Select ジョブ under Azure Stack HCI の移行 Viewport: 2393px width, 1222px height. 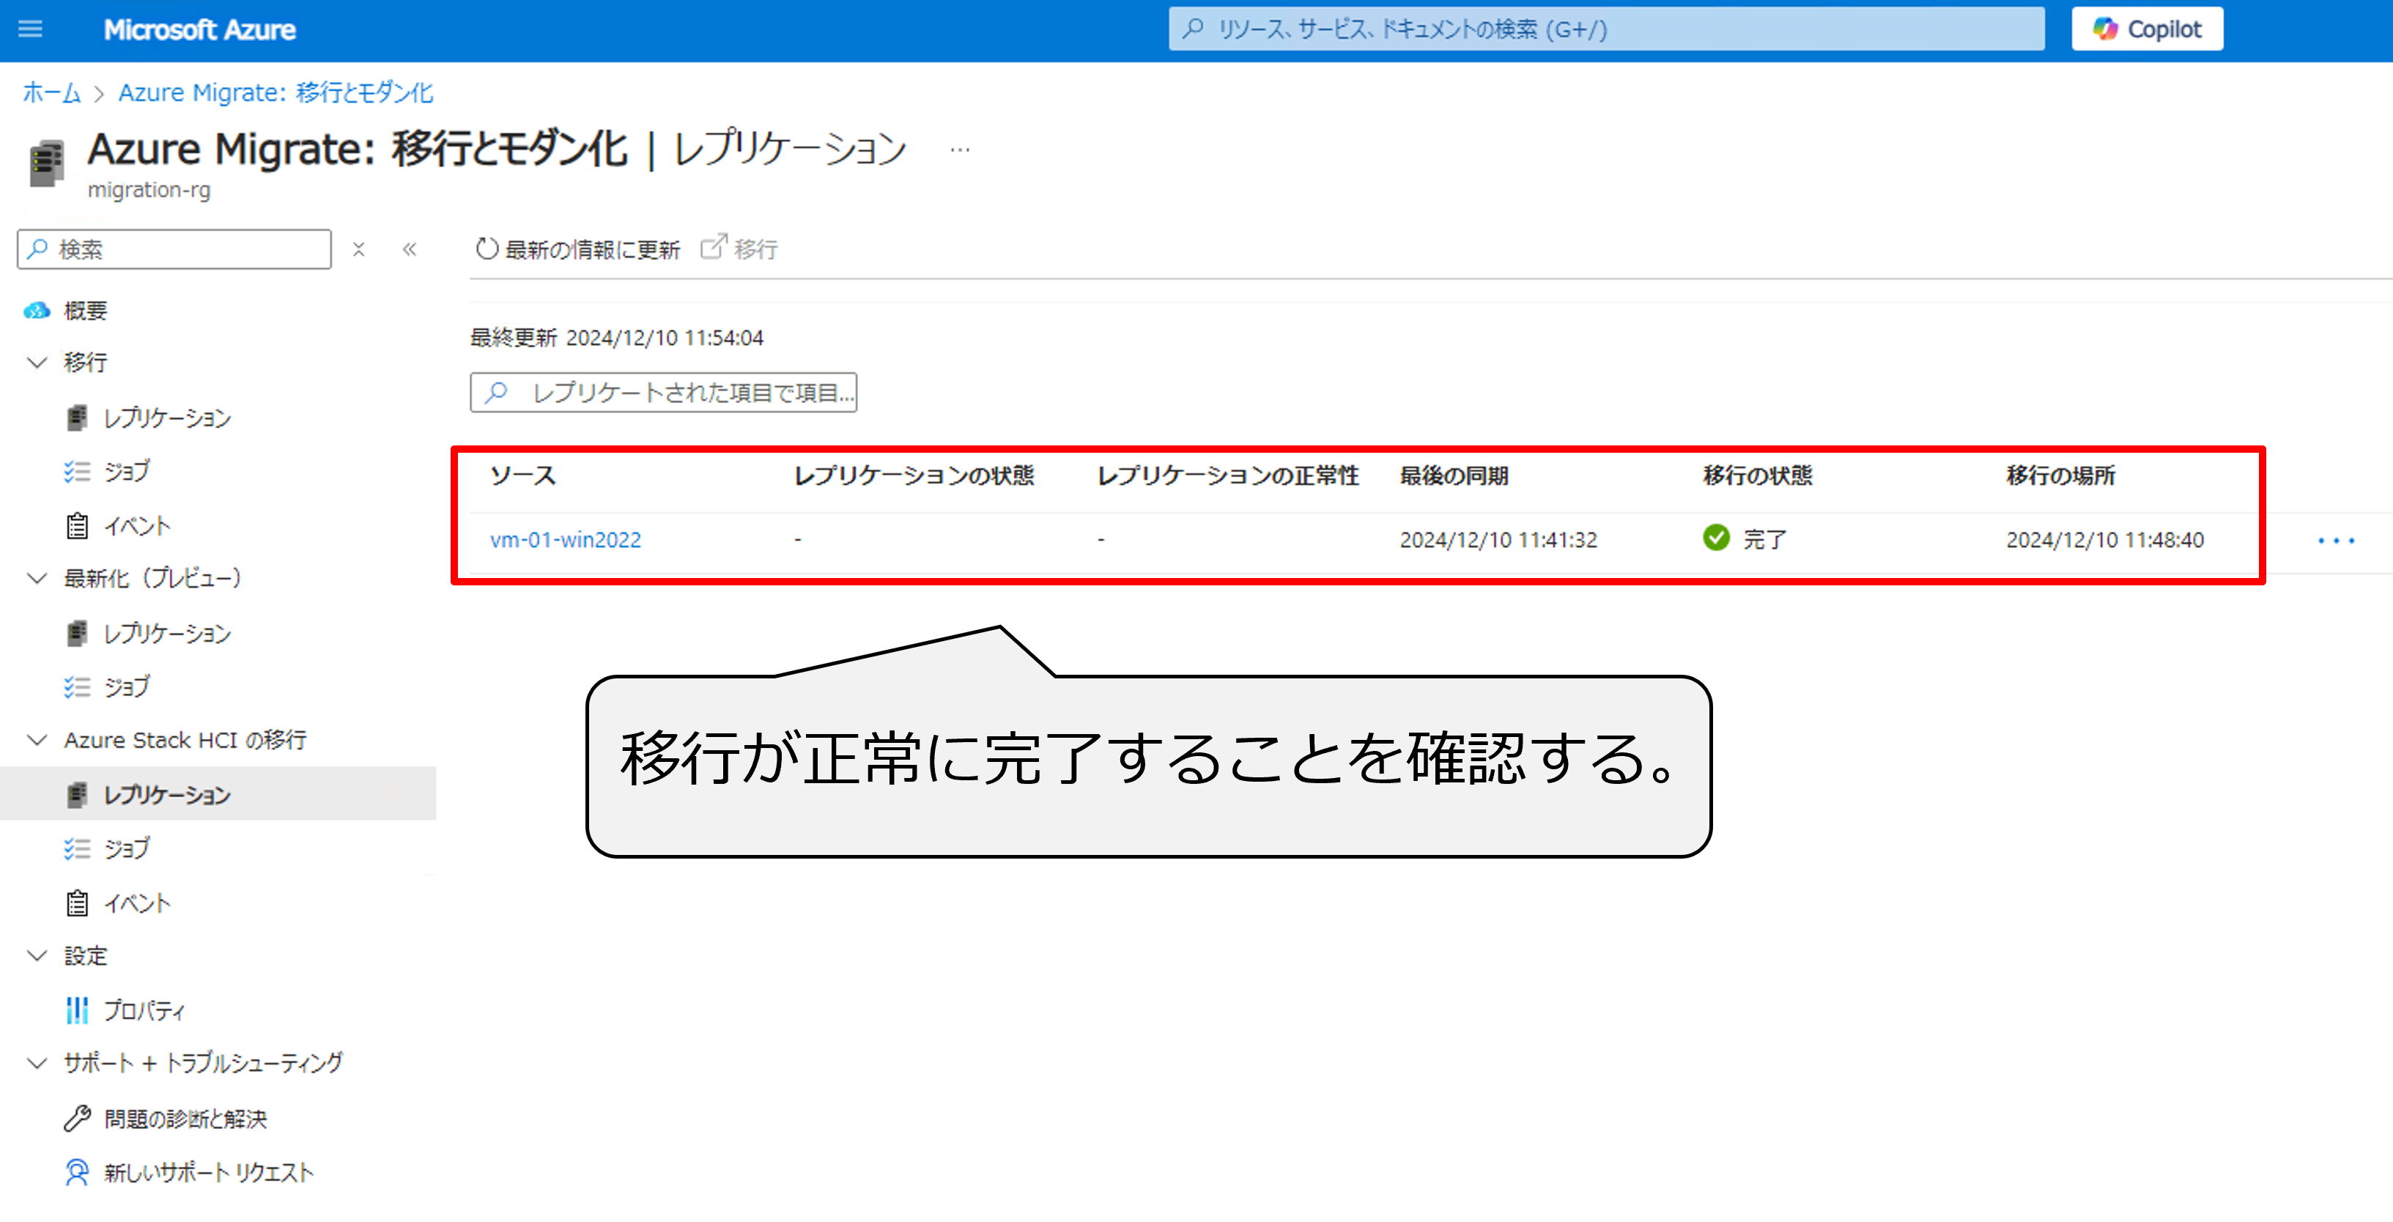coord(126,848)
